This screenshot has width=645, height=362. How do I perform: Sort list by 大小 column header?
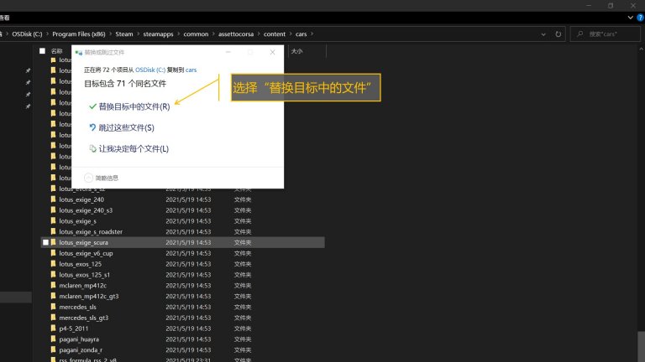click(x=296, y=51)
